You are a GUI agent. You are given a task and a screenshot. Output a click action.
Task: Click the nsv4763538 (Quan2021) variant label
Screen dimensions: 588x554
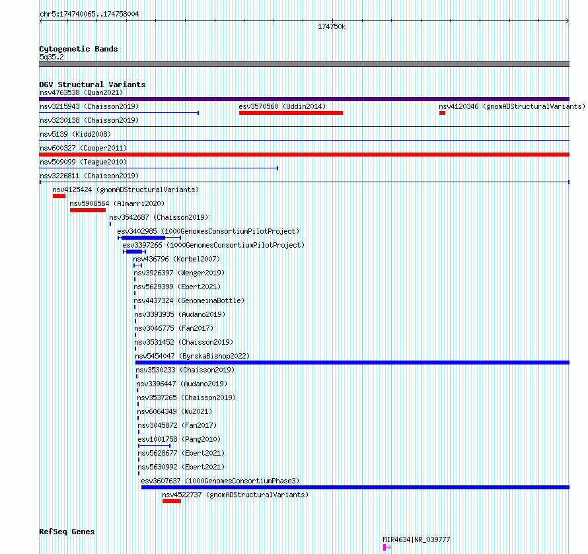81,92
